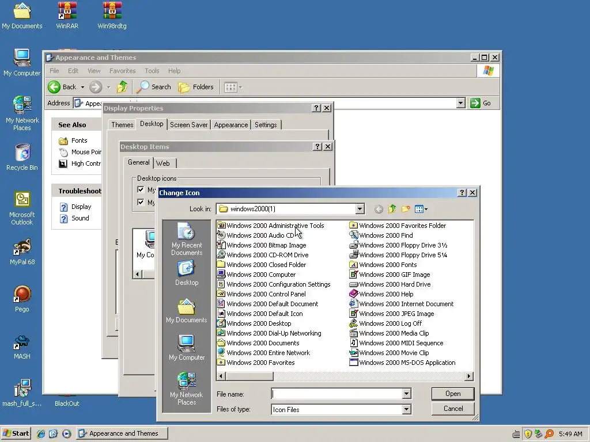Viewport: 590px width, 442px height.
Task: Switch to the Web tab in Desktop Items
Action: [163, 163]
